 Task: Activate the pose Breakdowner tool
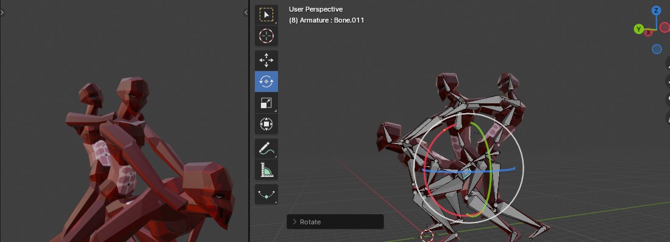(x=266, y=195)
